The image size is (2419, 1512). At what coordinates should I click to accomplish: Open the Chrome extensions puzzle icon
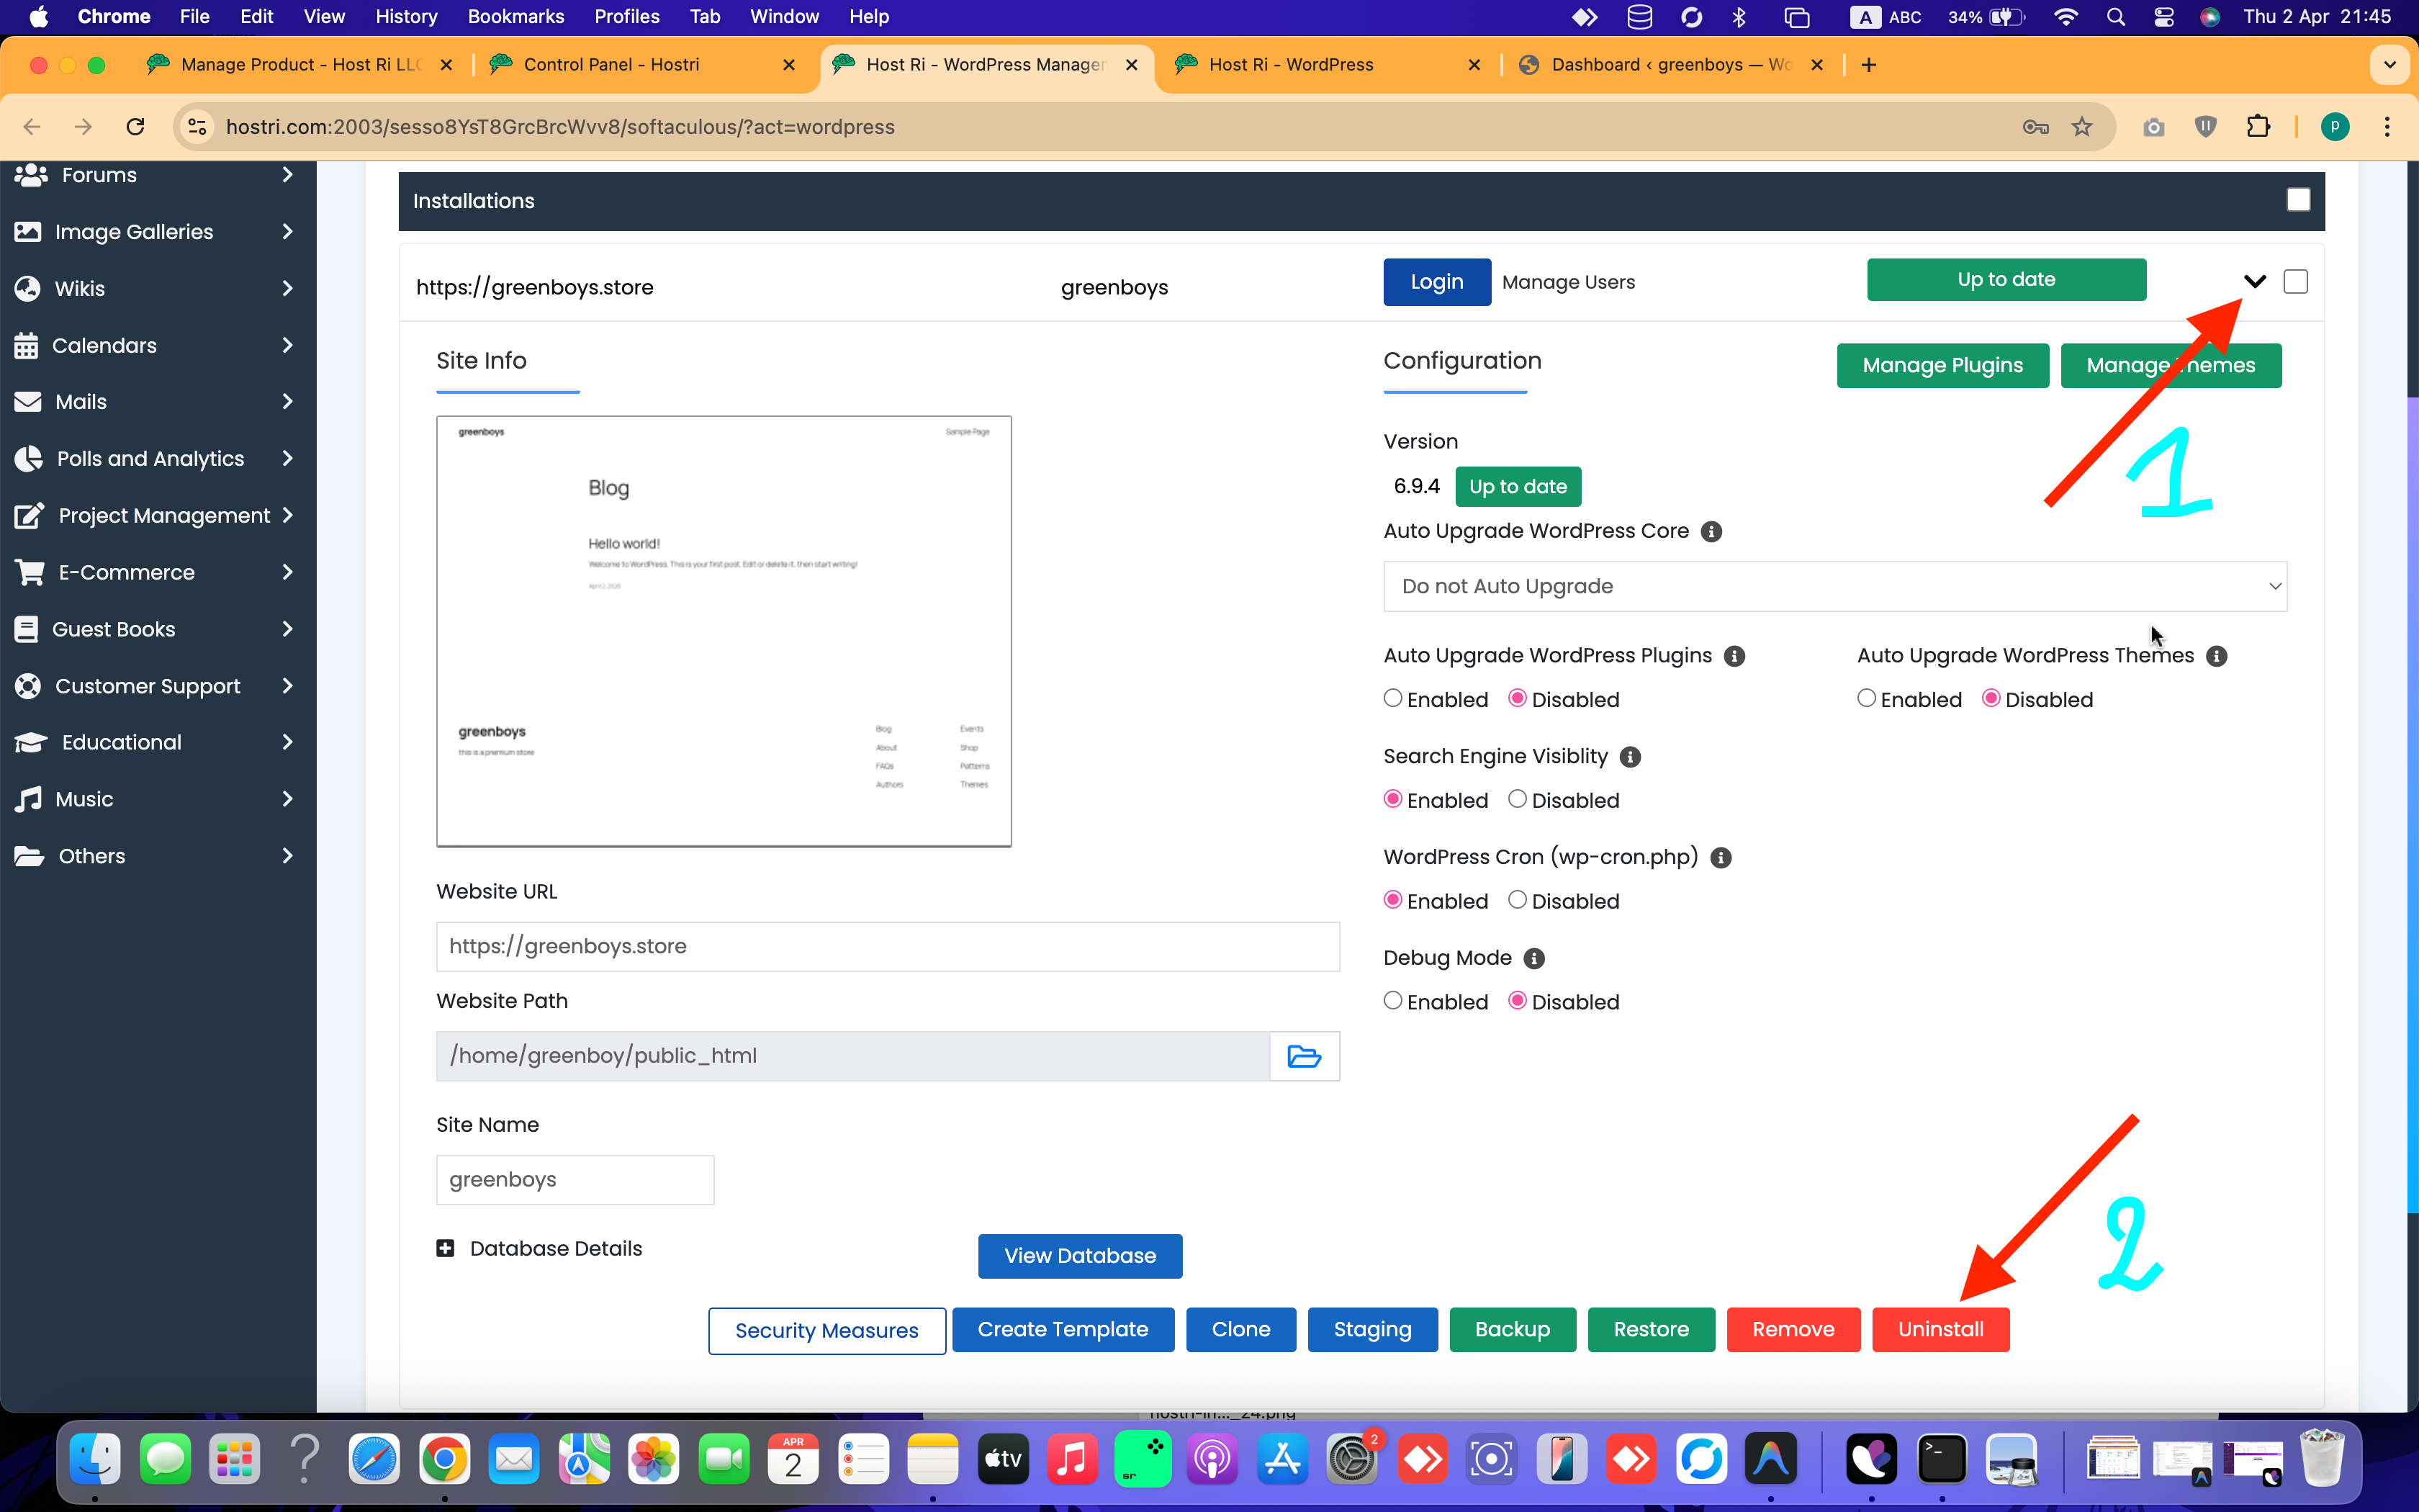(x=2257, y=127)
